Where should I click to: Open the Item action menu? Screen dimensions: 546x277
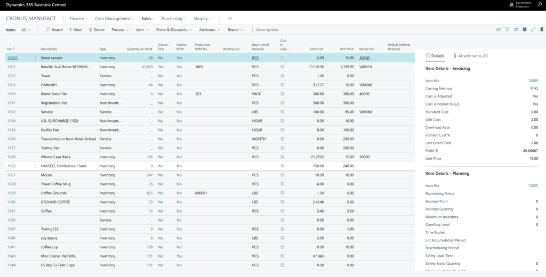142,30
